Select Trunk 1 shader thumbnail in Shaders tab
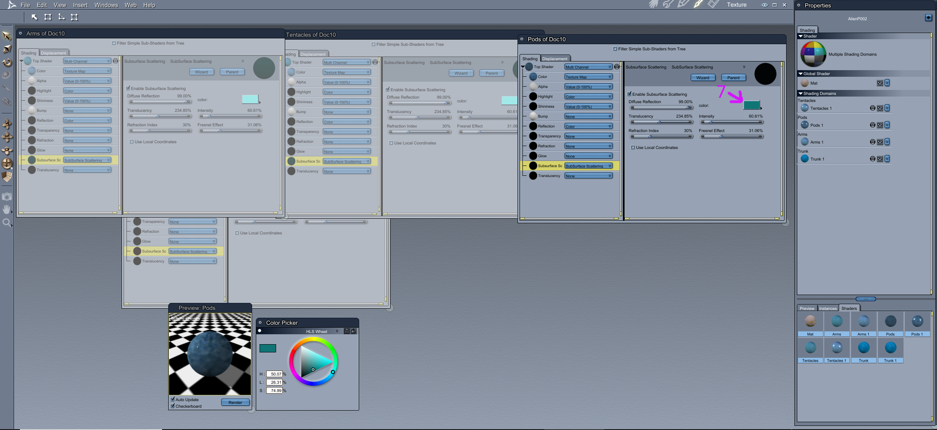The width and height of the screenshot is (937, 430). (890, 351)
